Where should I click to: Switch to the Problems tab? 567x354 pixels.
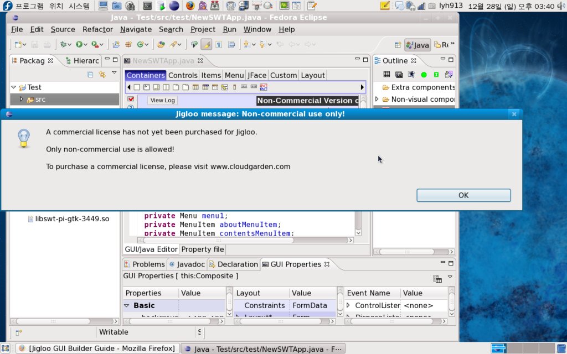point(145,264)
